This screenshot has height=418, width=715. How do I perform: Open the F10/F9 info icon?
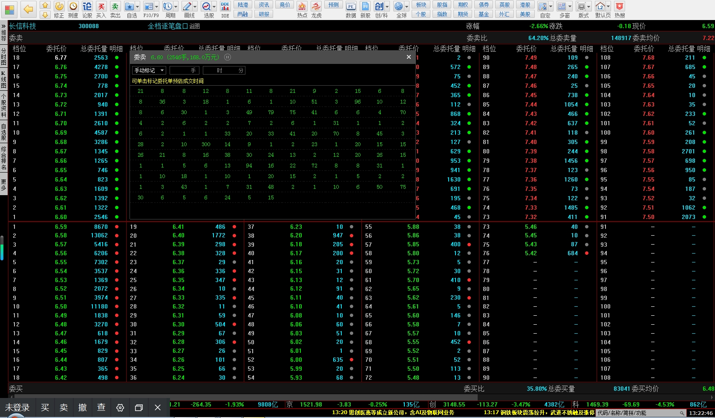click(148, 6)
